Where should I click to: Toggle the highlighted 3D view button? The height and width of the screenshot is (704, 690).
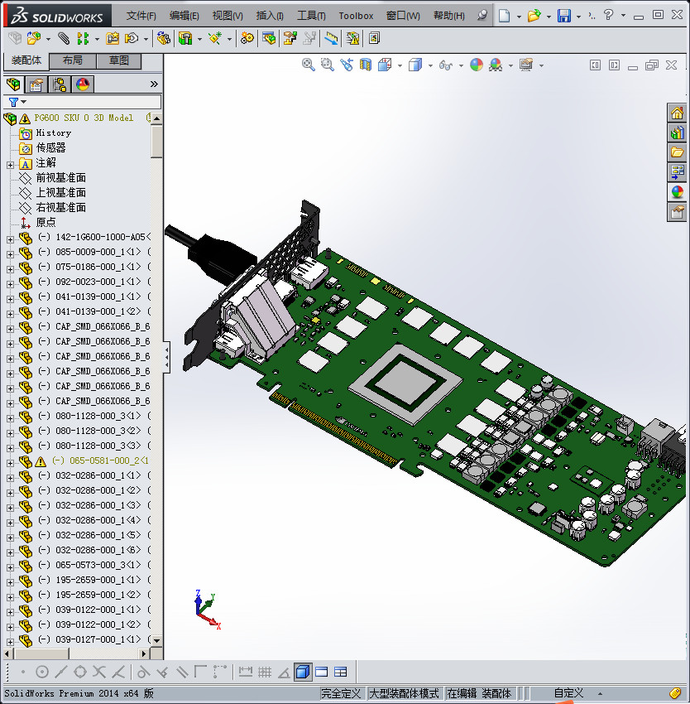coord(303,673)
